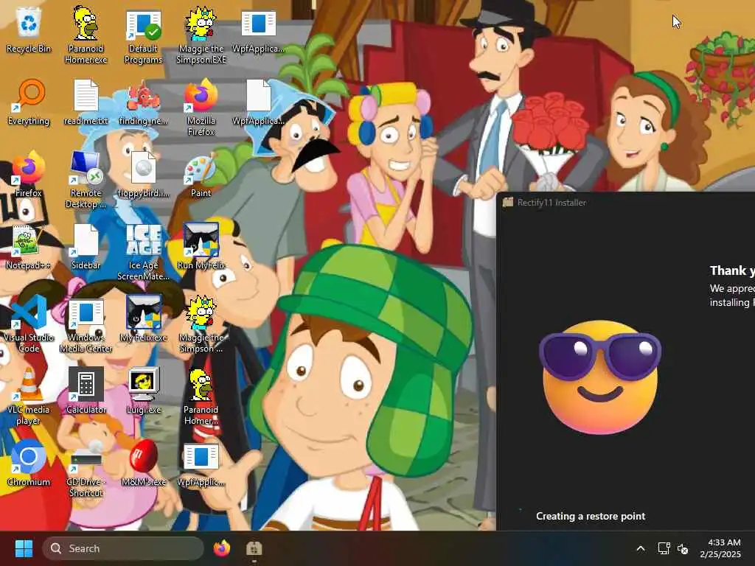This screenshot has width=755, height=566.
Task: Select Maggie the Simpson ... icon below Run MyFelix
Action: point(201,324)
